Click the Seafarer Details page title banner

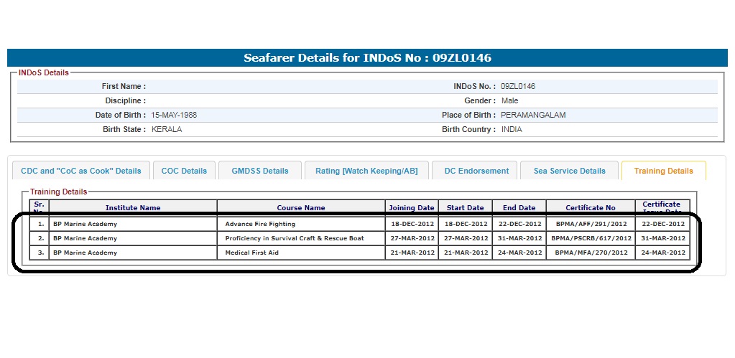pos(367,58)
